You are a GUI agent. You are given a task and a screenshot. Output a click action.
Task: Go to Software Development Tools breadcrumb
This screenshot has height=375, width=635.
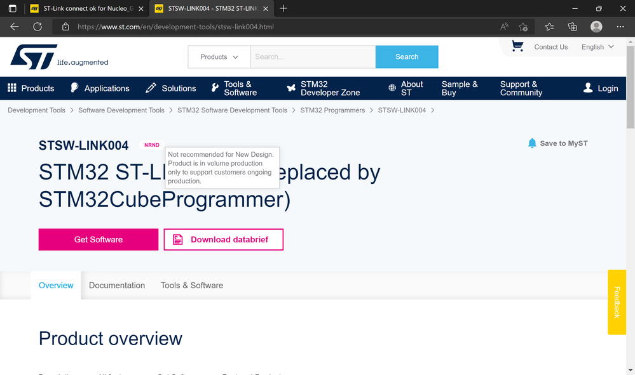(x=121, y=110)
